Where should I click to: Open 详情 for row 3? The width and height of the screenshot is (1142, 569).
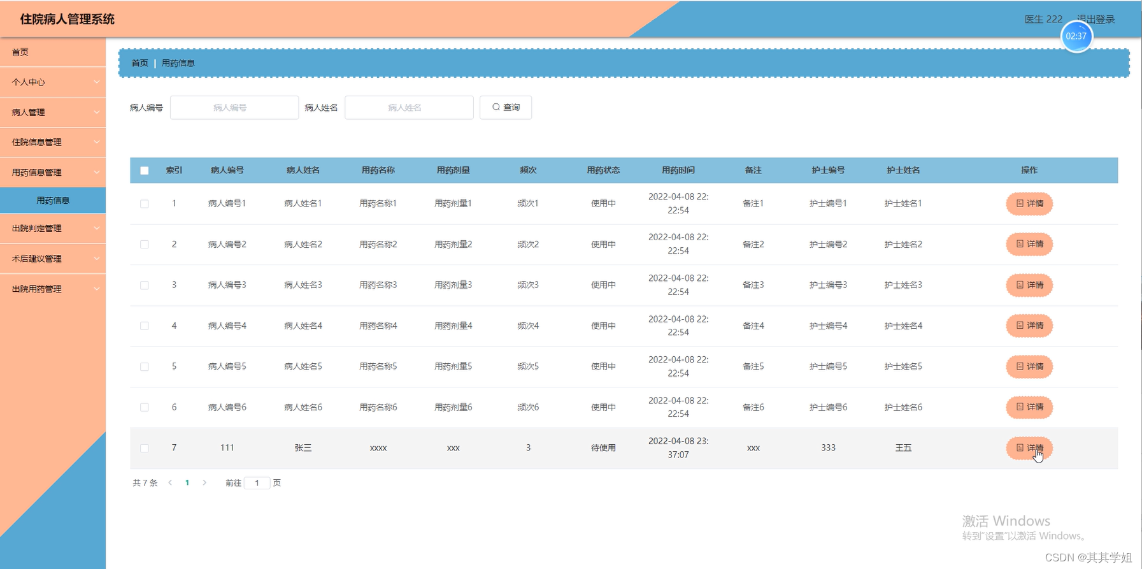[1029, 285]
